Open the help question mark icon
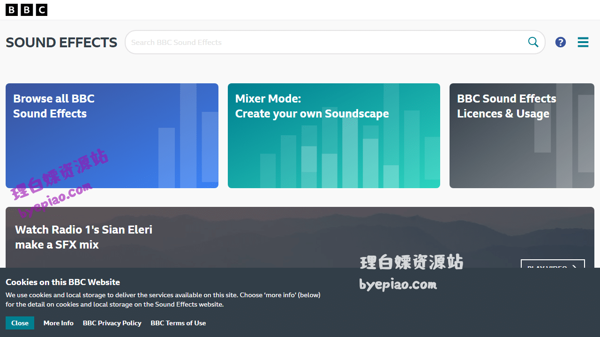Image resolution: width=600 pixels, height=337 pixels. pos(561,42)
